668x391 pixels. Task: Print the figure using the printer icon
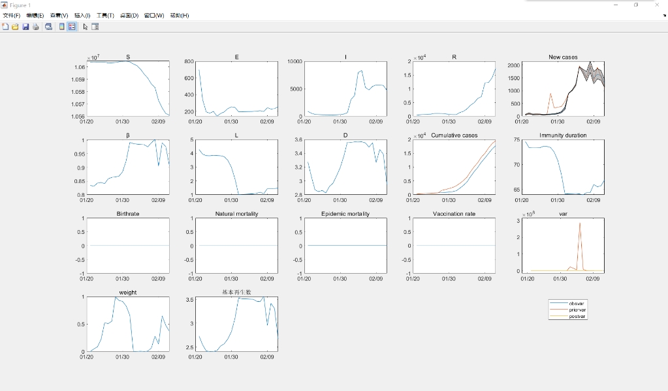click(x=36, y=27)
